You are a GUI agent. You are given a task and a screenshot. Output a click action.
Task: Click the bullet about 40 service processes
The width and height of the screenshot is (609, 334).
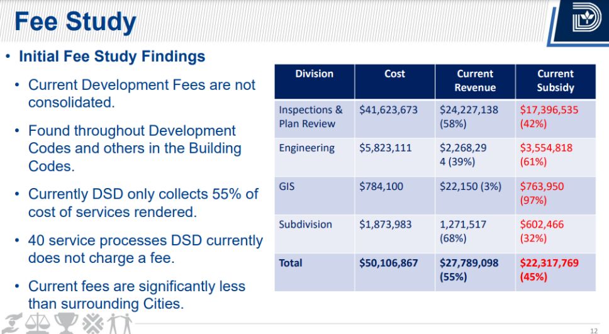click(145, 249)
